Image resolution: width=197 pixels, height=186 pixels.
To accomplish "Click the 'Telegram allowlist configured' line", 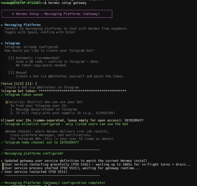I will click(x=64, y=124).
